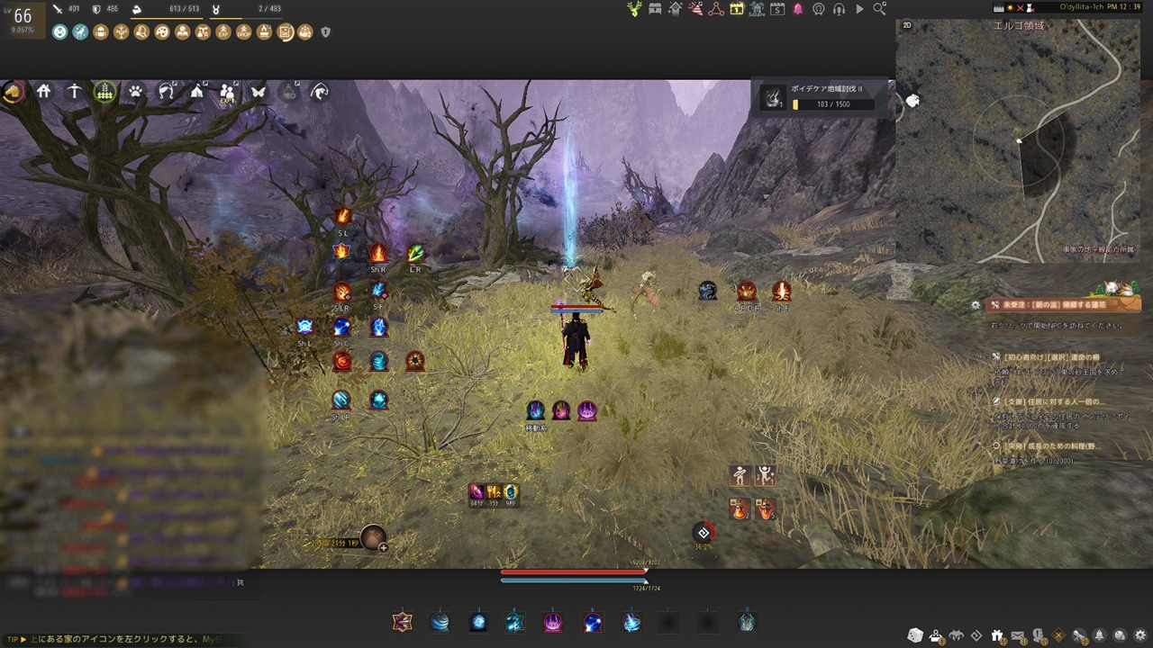Viewport: 1153px width, 648px height.
Task: Click the pink bell notification icon
Action: 798,9
